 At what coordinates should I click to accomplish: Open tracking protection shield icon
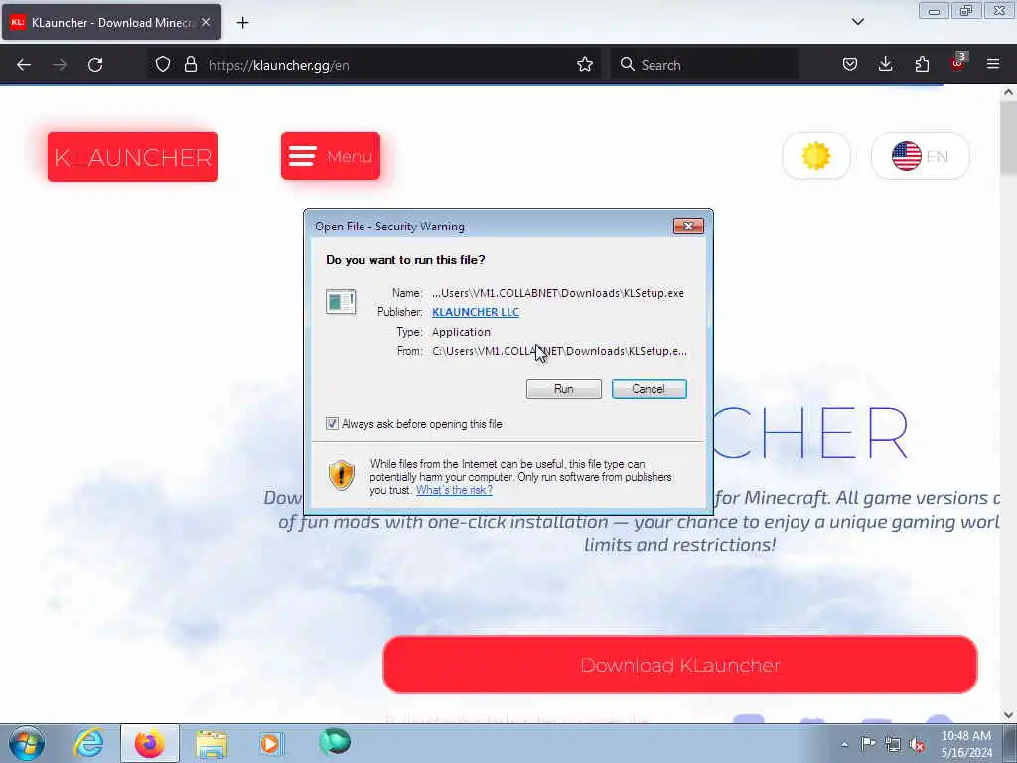coord(163,65)
